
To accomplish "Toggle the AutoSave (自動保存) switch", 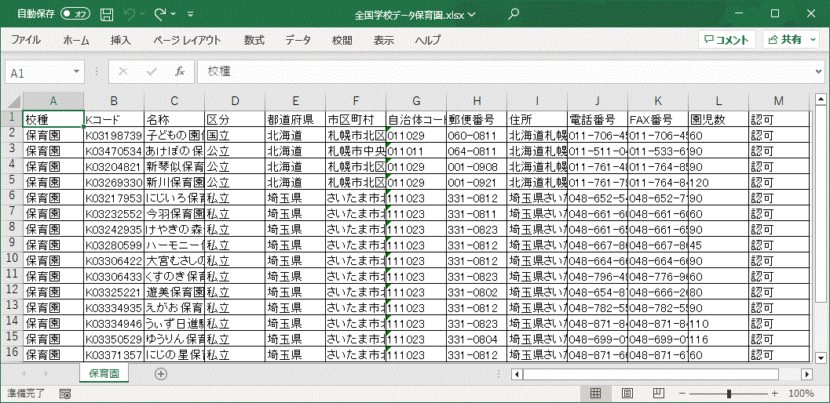I will pos(75,14).
